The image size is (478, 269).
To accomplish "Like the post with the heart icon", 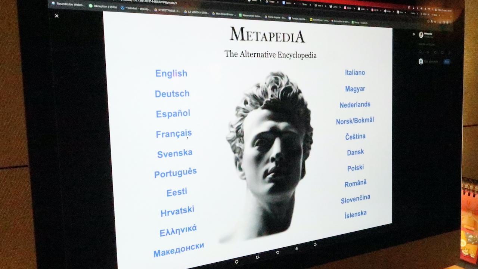I will click(x=277, y=253).
